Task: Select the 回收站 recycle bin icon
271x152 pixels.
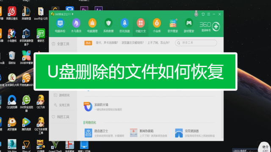Action: pos(12,57)
